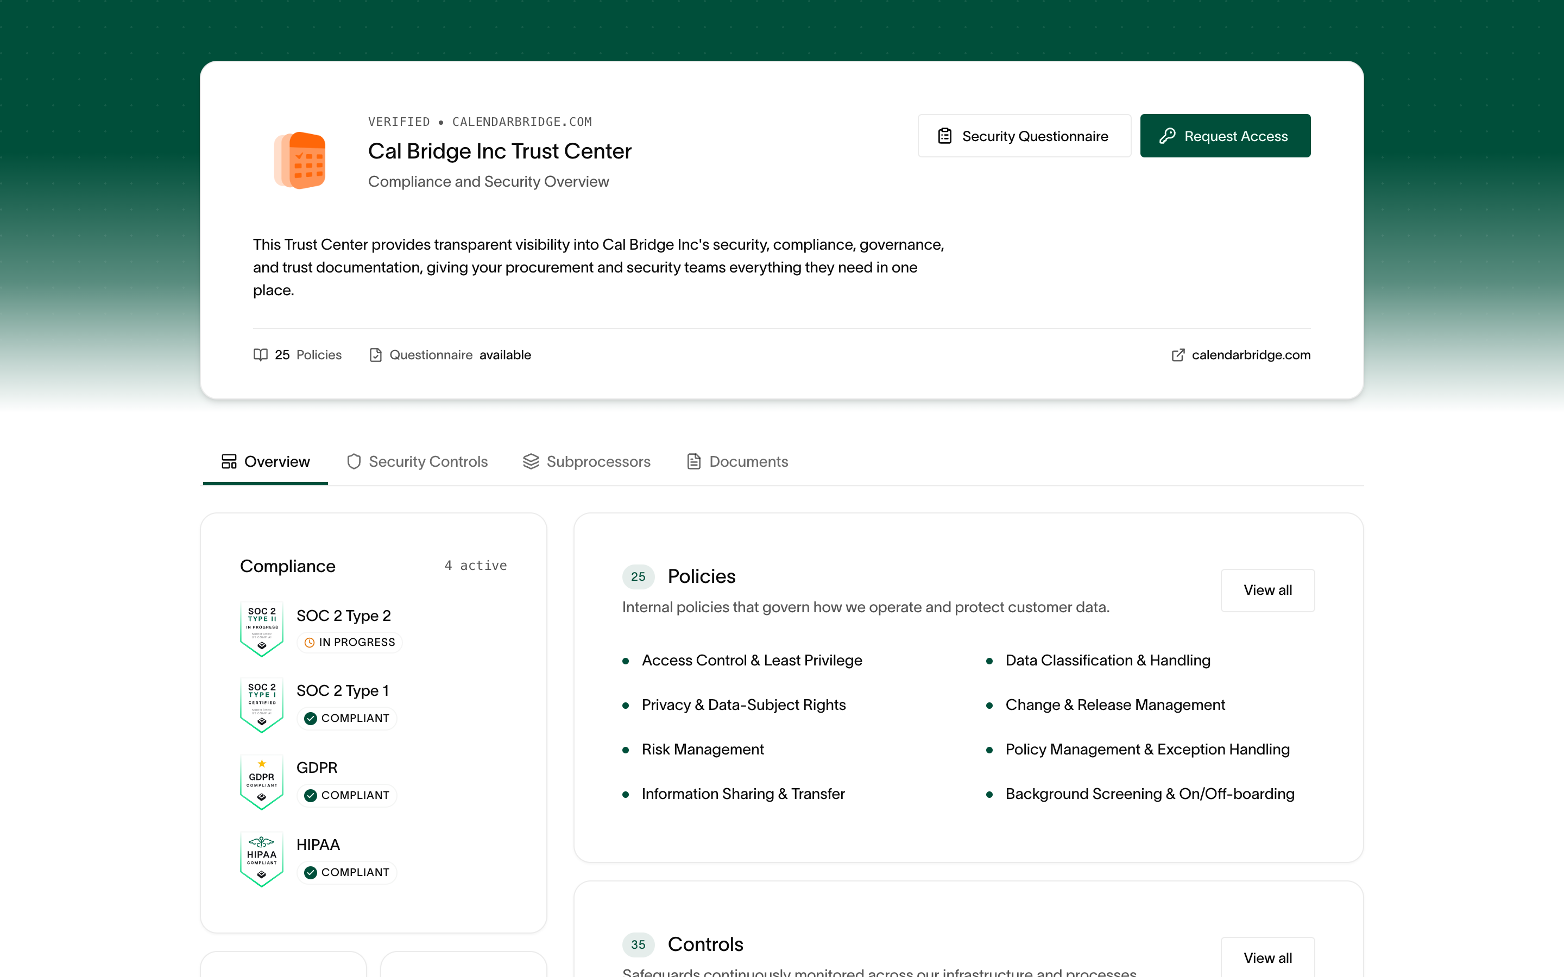Click the SOC 2 Type I certified badge
1564x977 pixels.
click(x=262, y=705)
